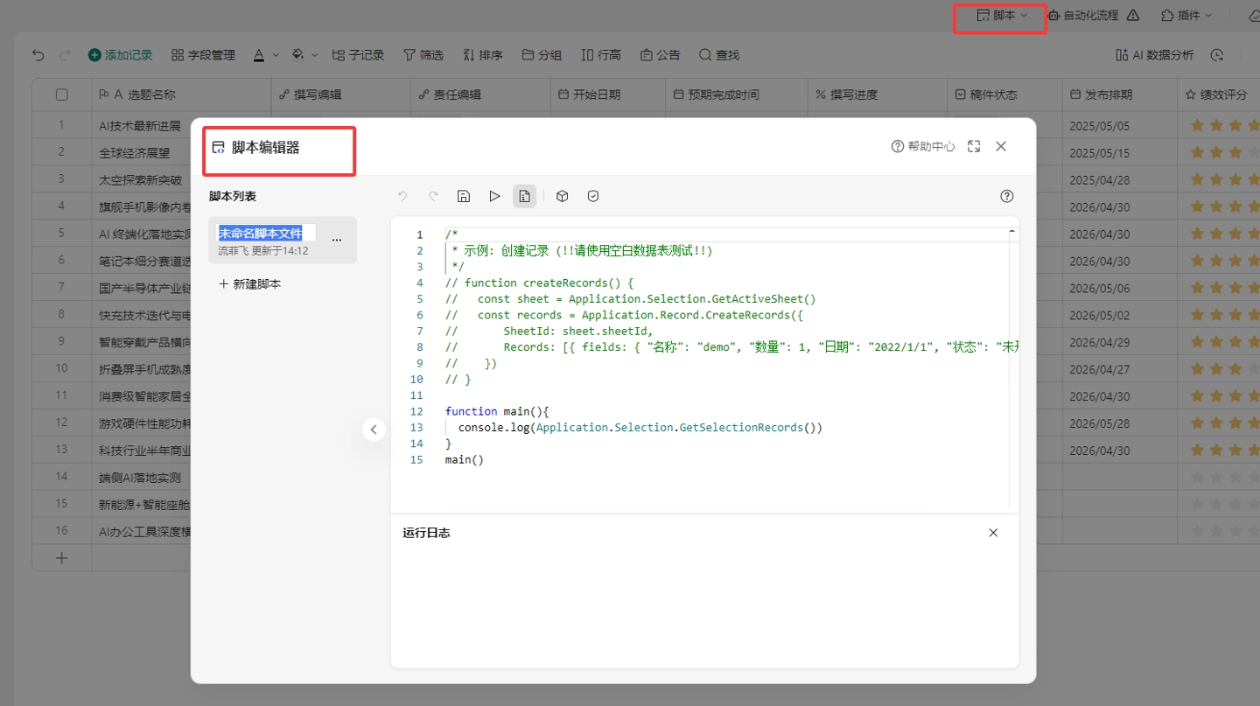Open 公告 announcement in toolbar

coord(661,55)
